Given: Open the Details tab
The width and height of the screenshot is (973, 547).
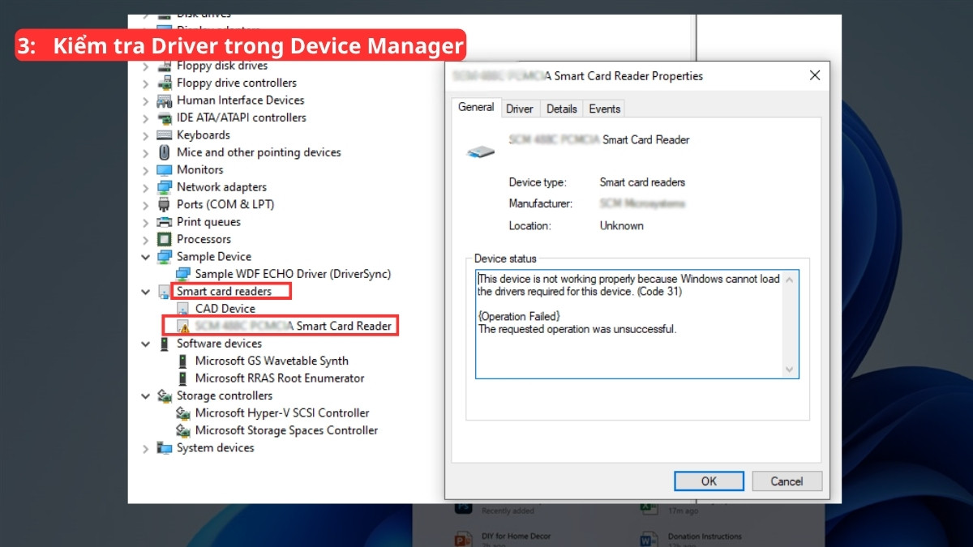Looking at the screenshot, I should pos(561,109).
